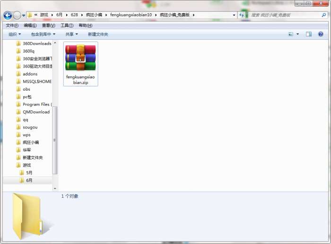Screen dimensions: 331x244
Task: Click the 628 breadcrumb segment
Action: coord(74,15)
